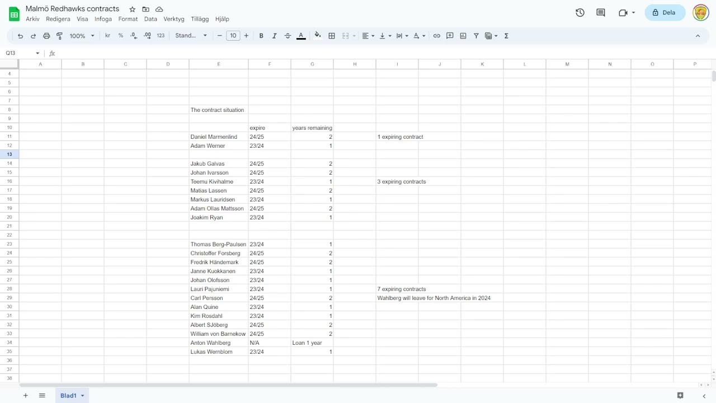This screenshot has height=403, width=716.
Task: Click the Name box showing Q13
Action: pyautogui.click(x=22, y=53)
